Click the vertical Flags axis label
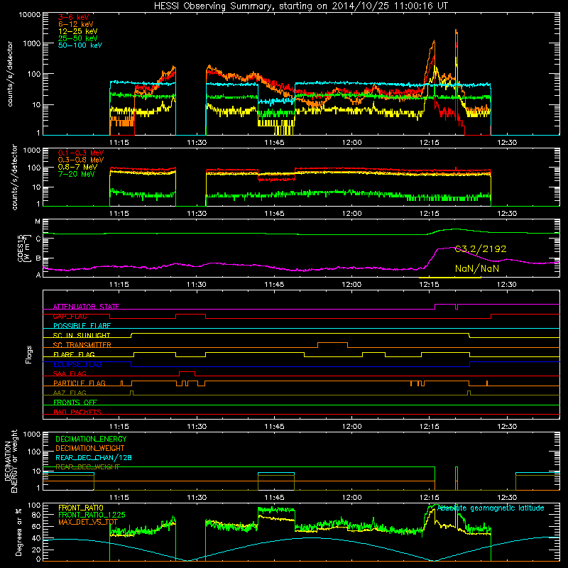The width and height of the screenshot is (568, 568). point(29,354)
